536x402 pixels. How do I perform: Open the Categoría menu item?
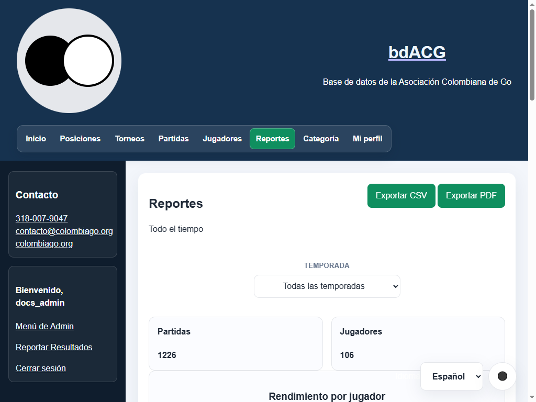click(x=321, y=139)
